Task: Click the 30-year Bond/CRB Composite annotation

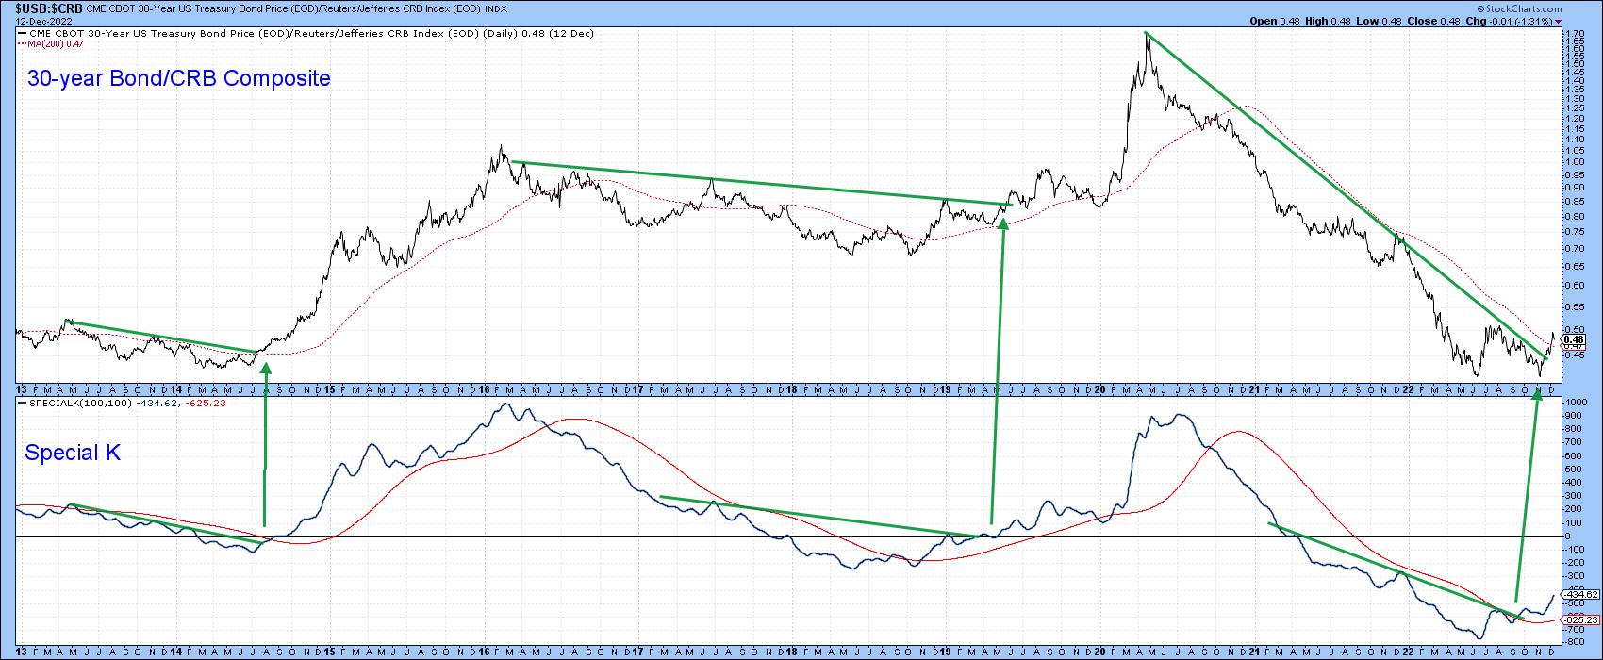Action: point(179,79)
